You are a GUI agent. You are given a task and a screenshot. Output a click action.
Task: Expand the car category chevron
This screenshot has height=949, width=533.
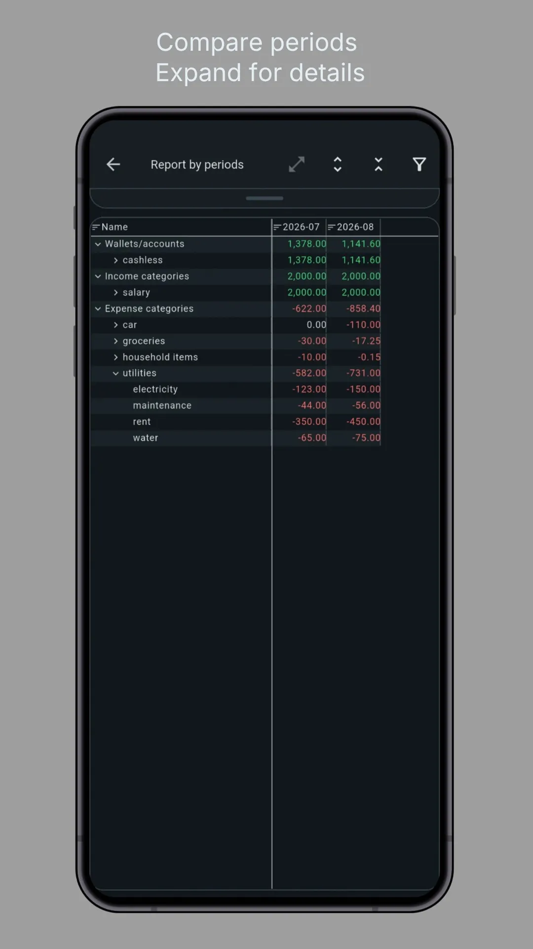115,325
